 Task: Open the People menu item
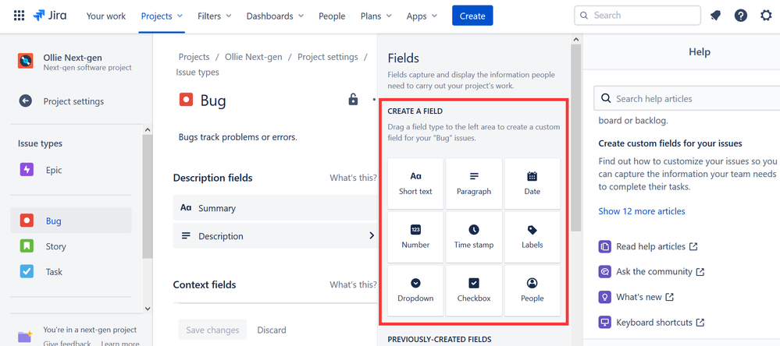332,16
